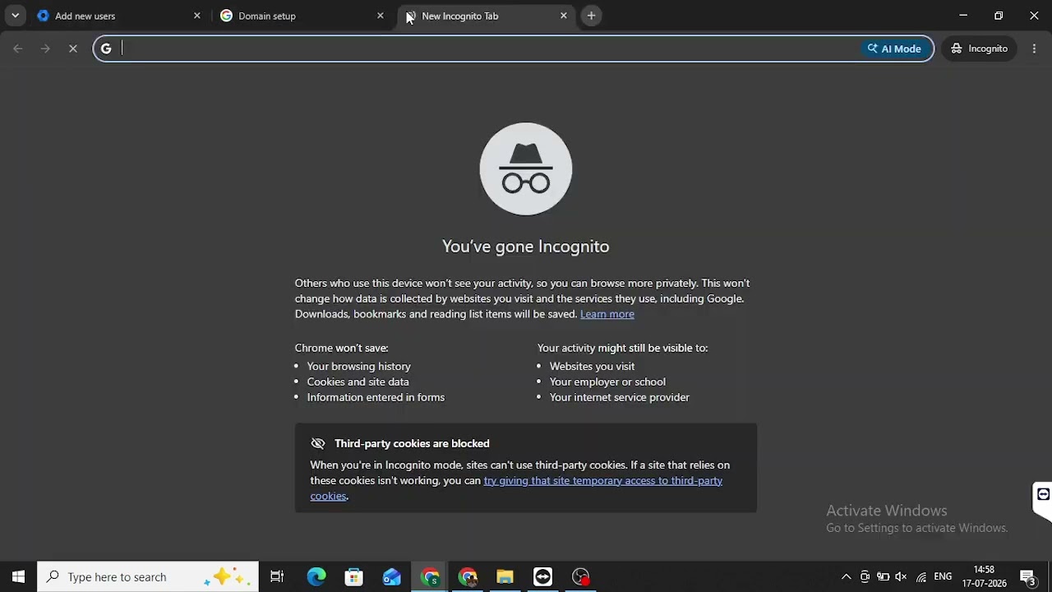Select the active Chrome window on taskbar
Image resolution: width=1052 pixels, height=592 pixels.
(x=430, y=577)
